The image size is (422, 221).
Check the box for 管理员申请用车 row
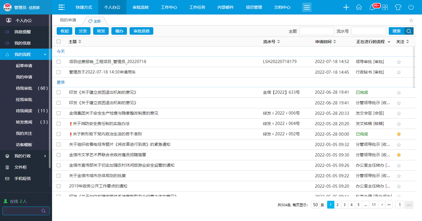point(59,72)
